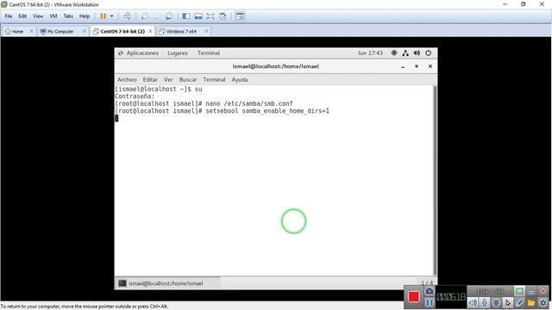Toggle recorder webcam icon
The width and height of the screenshot is (552, 310).
pyautogui.click(x=496, y=302)
